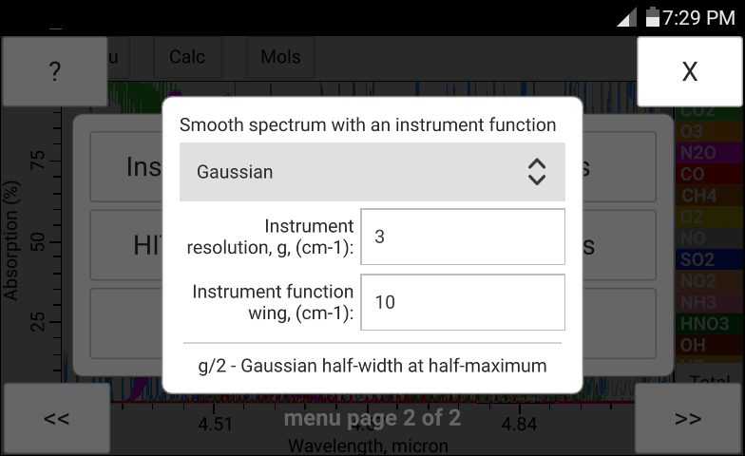Image resolution: width=745 pixels, height=456 pixels.
Task: Open the Gaussian instrument function dropdown
Action: click(x=372, y=172)
